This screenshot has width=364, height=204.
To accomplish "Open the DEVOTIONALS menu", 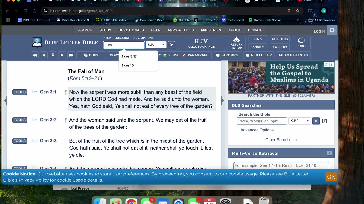I will 131,30.
